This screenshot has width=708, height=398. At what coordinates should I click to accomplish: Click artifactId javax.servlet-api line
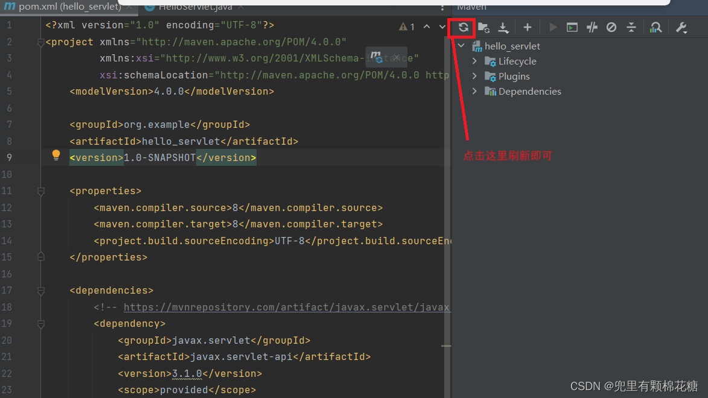tap(244, 357)
